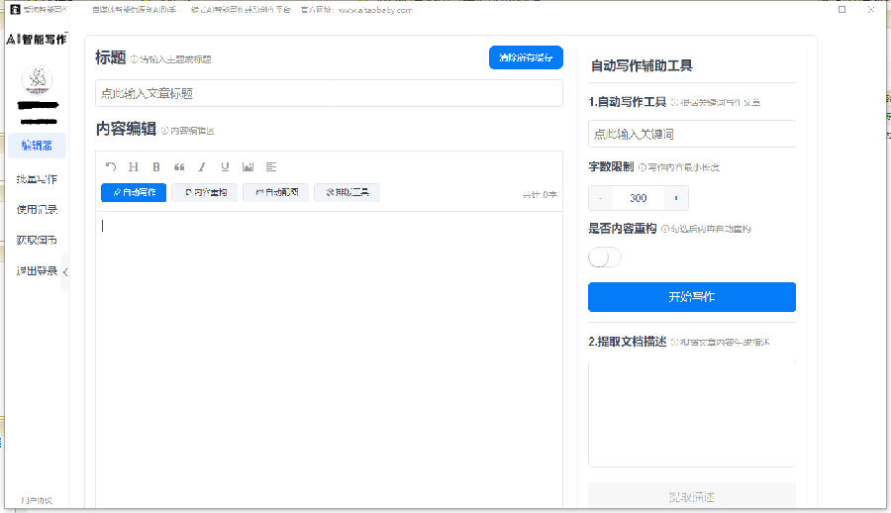Click the undo icon in editor toolbar
The width and height of the screenshot is (891, 513).
coord(111,166)
